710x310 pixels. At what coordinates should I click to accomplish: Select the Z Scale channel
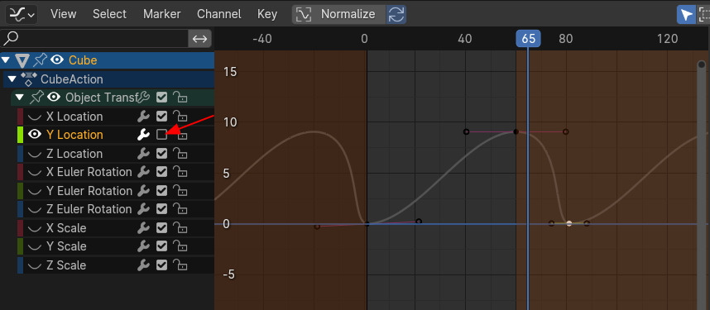coord(66,265)
